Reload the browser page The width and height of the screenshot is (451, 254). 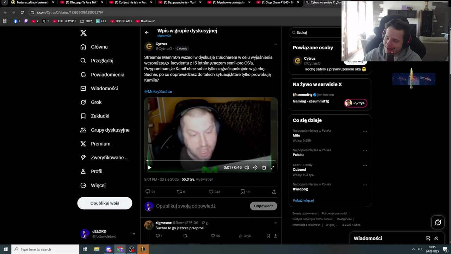(x=22, y=12)
